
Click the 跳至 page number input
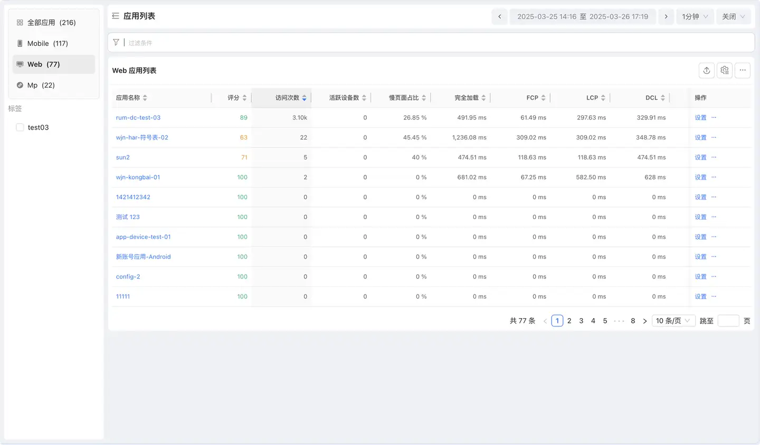(x=728, y=321)
